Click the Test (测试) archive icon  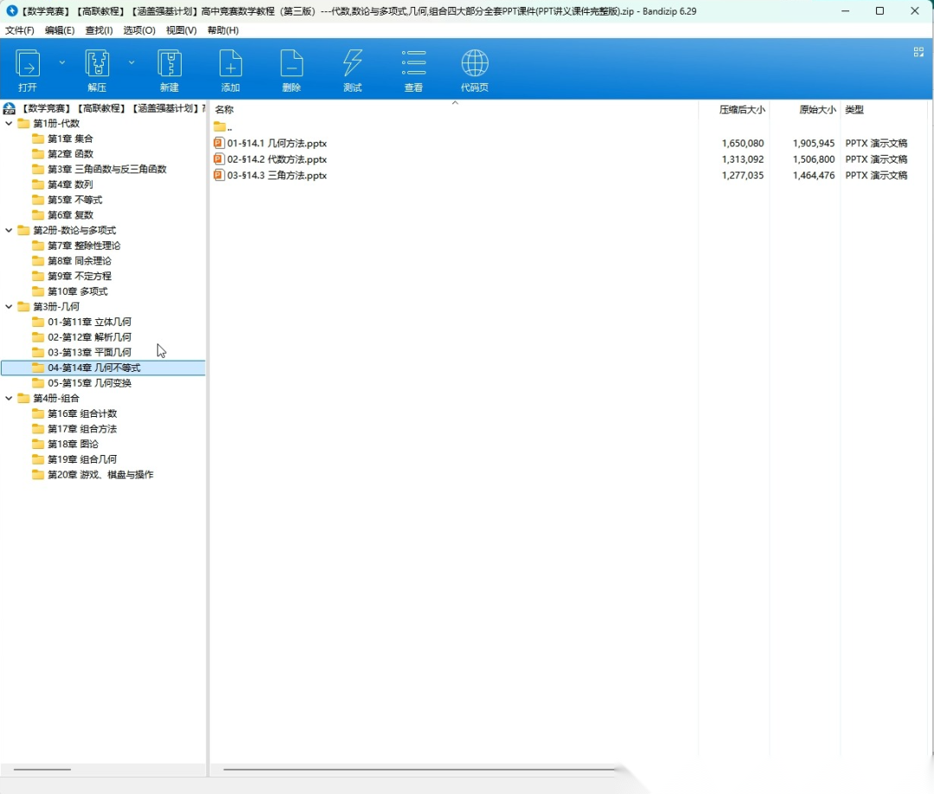352,64
